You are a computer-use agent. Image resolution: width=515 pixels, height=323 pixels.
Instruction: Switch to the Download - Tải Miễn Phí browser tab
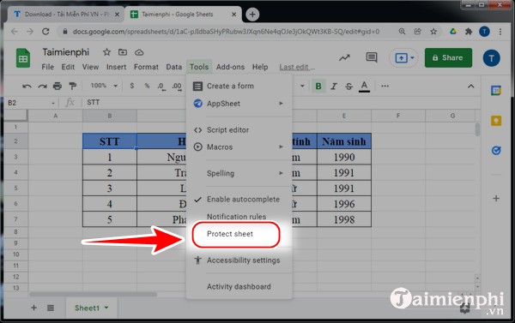(x=66, y=15)
